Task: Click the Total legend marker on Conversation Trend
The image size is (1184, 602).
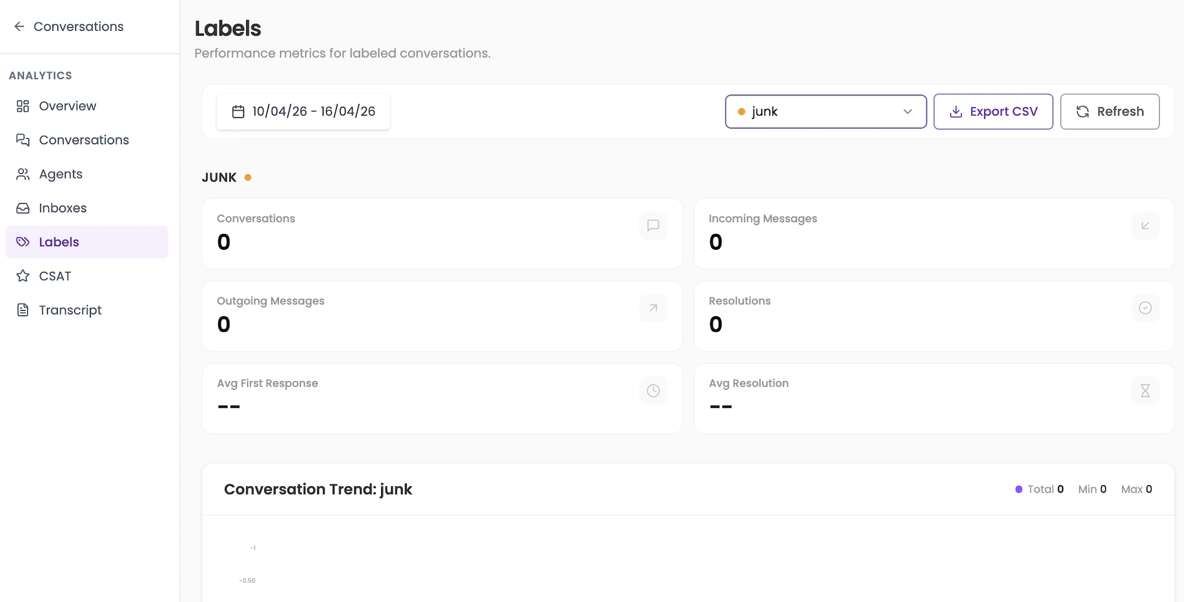Action: point(1018,489)
